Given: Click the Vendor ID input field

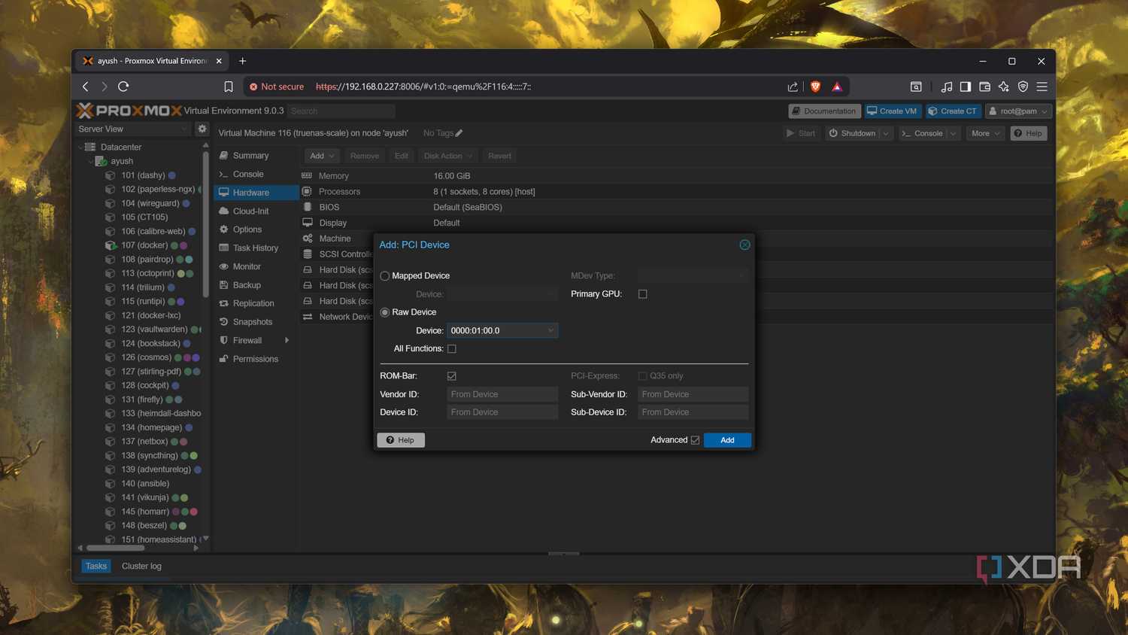Looking at the screenshot, I should 502,394.
